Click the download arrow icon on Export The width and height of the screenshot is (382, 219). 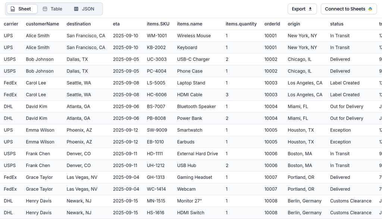[310, 9]
